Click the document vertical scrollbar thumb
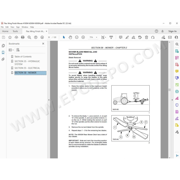 169,90
